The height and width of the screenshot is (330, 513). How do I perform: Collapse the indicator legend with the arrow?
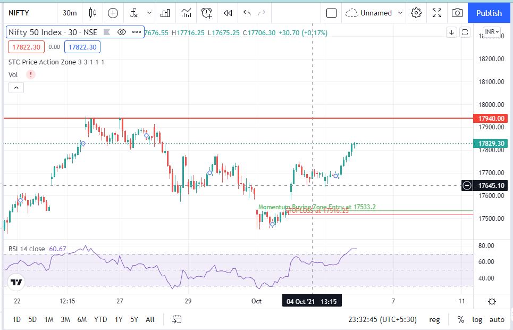click(15, 87)
